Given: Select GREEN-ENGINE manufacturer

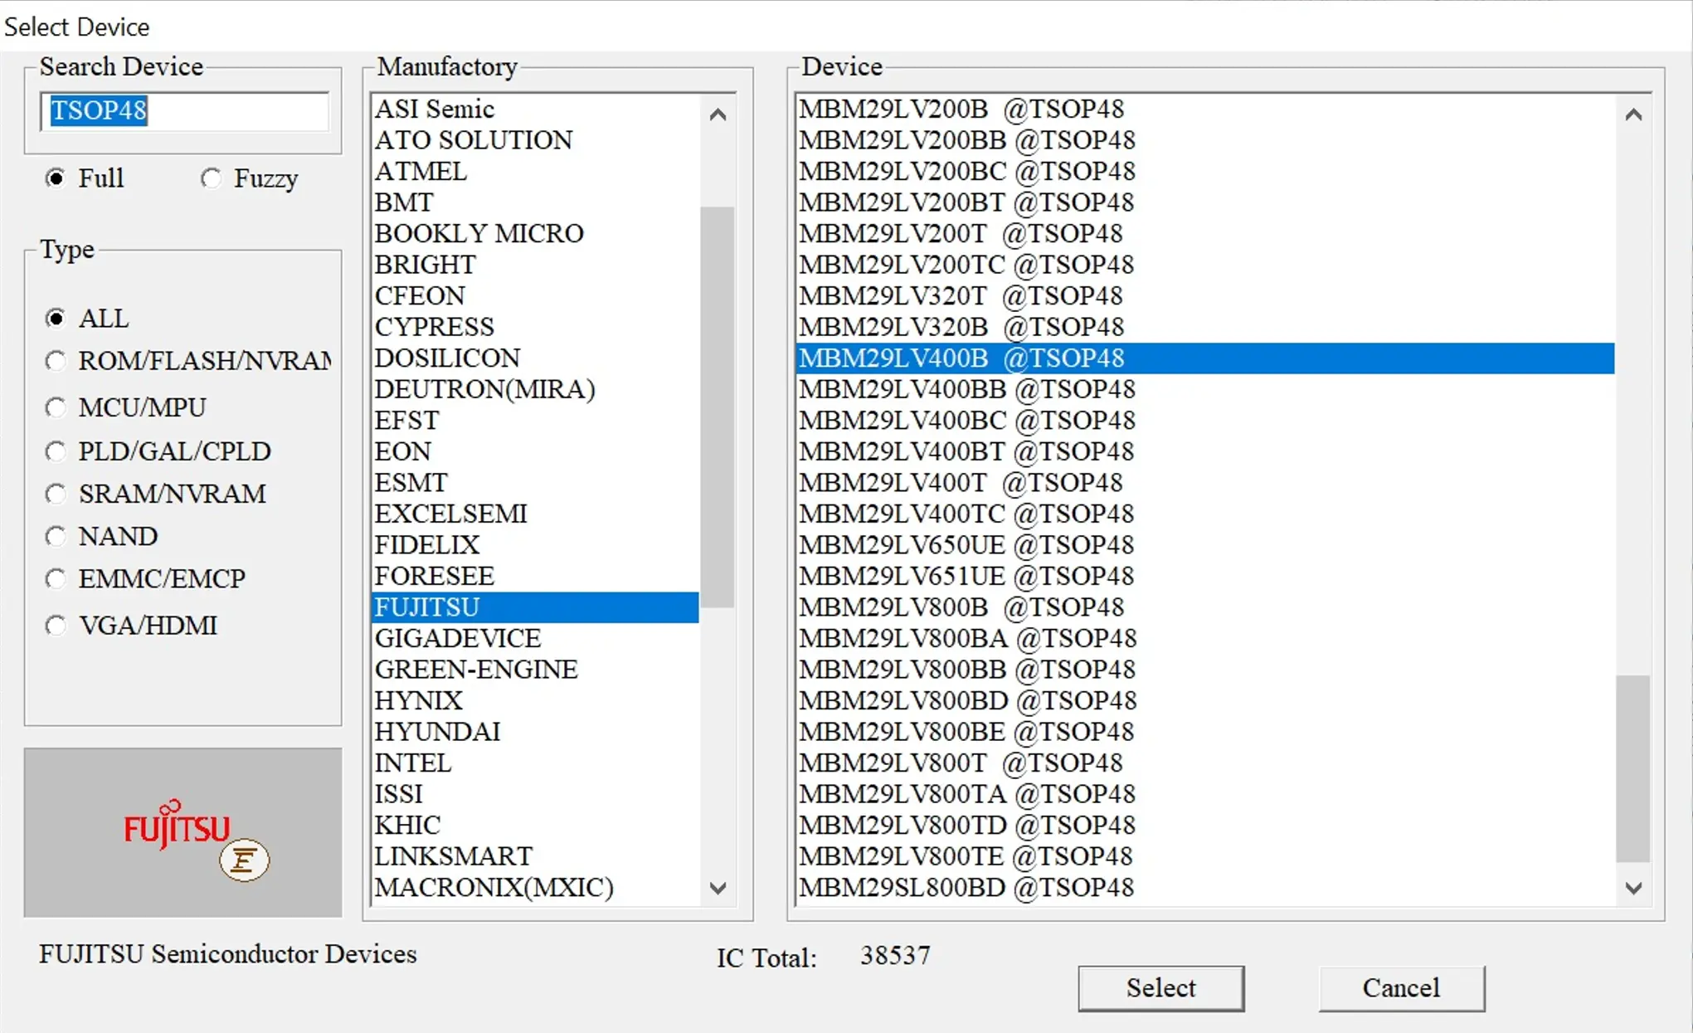Looking at the screenshot, I should tap(535, 670).
